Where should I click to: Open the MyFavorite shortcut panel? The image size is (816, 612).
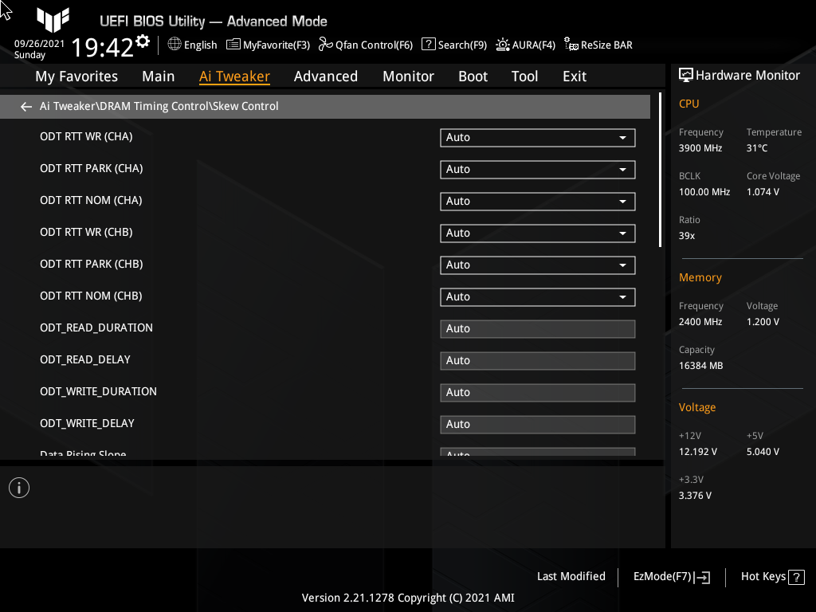pyautogui.click(x=268, y=45)
